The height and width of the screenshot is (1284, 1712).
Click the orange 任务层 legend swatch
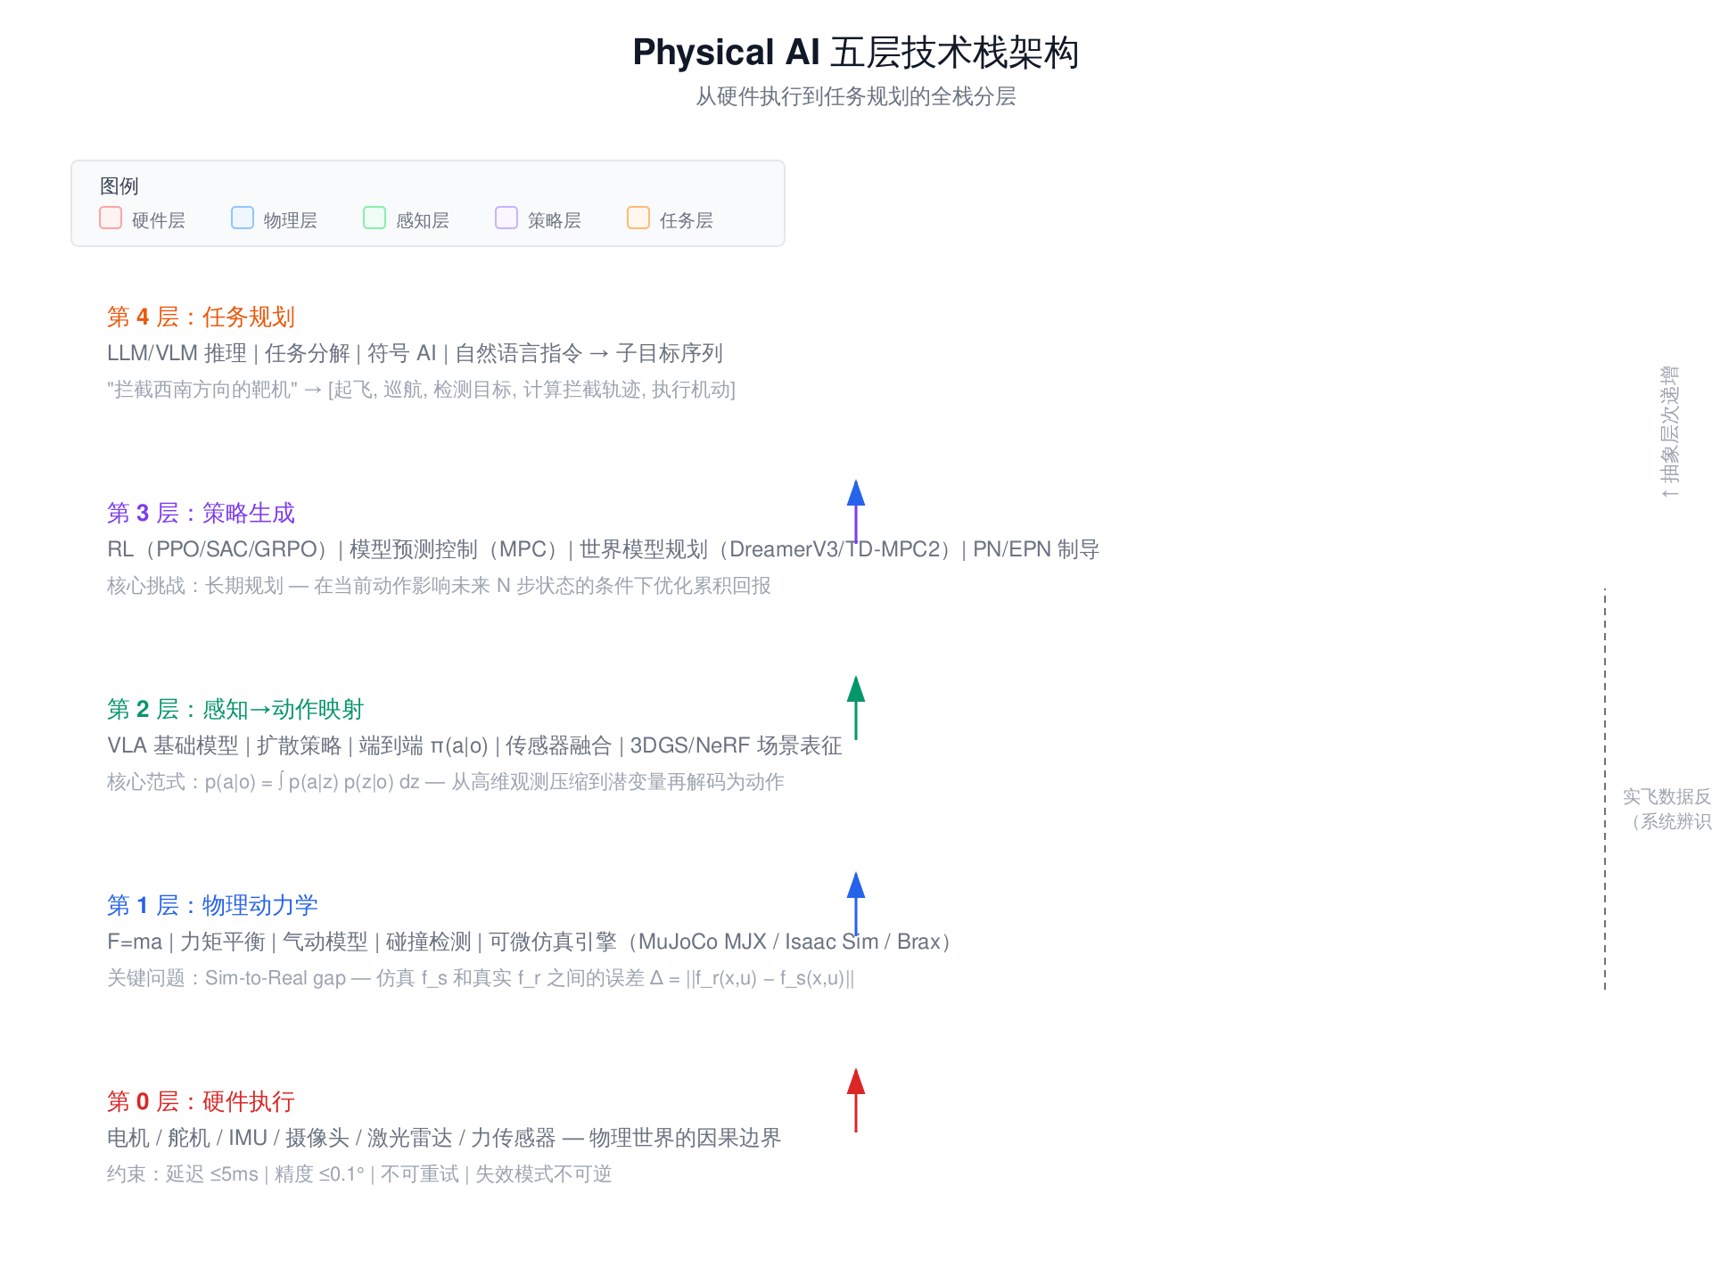click(x=638, y=218)
